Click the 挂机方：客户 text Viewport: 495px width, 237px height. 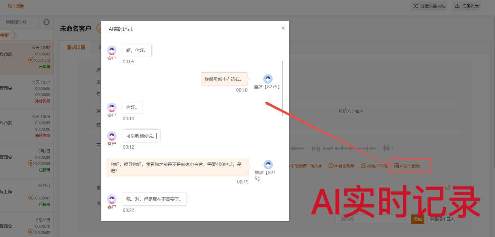coord(351,111)
